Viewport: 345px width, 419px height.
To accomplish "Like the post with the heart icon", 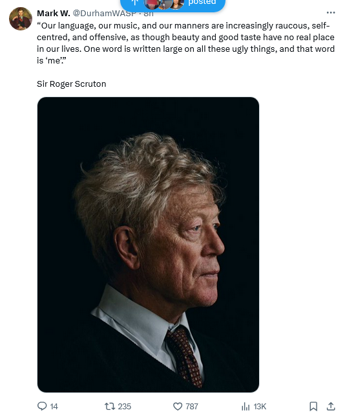I will point(178,407).
